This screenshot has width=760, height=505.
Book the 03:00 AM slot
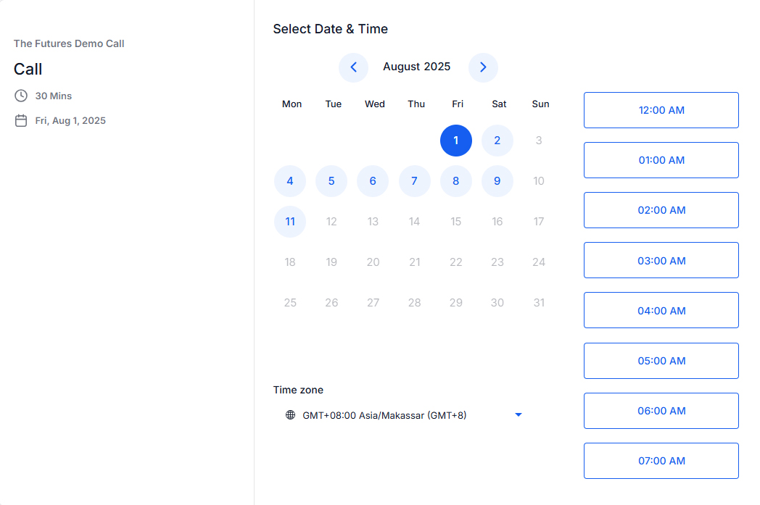point(661,261)
